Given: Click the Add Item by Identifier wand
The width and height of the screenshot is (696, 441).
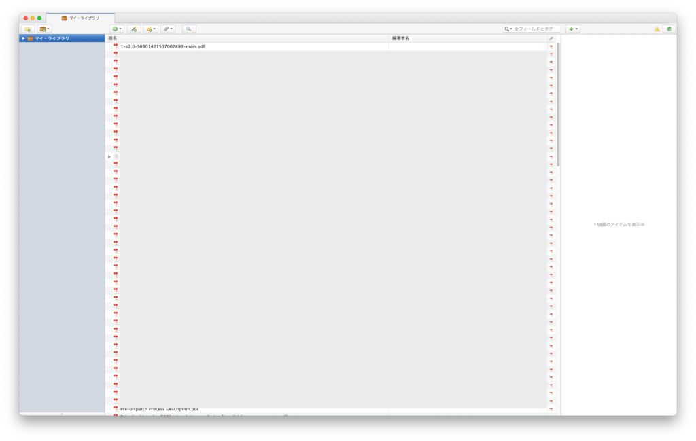Looking at the screenshot, I should click(134, 29).
